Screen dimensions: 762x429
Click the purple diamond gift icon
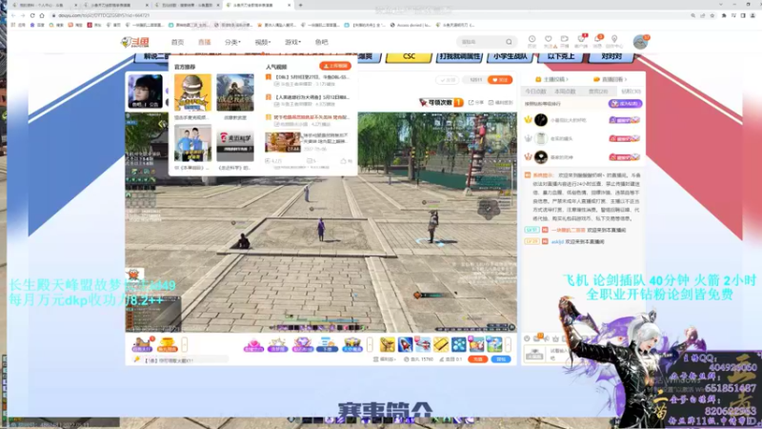[302, 344]
